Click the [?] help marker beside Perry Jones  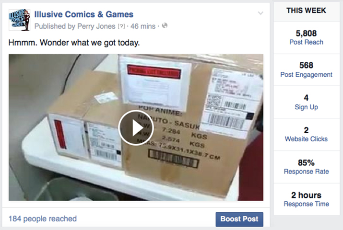121,26
